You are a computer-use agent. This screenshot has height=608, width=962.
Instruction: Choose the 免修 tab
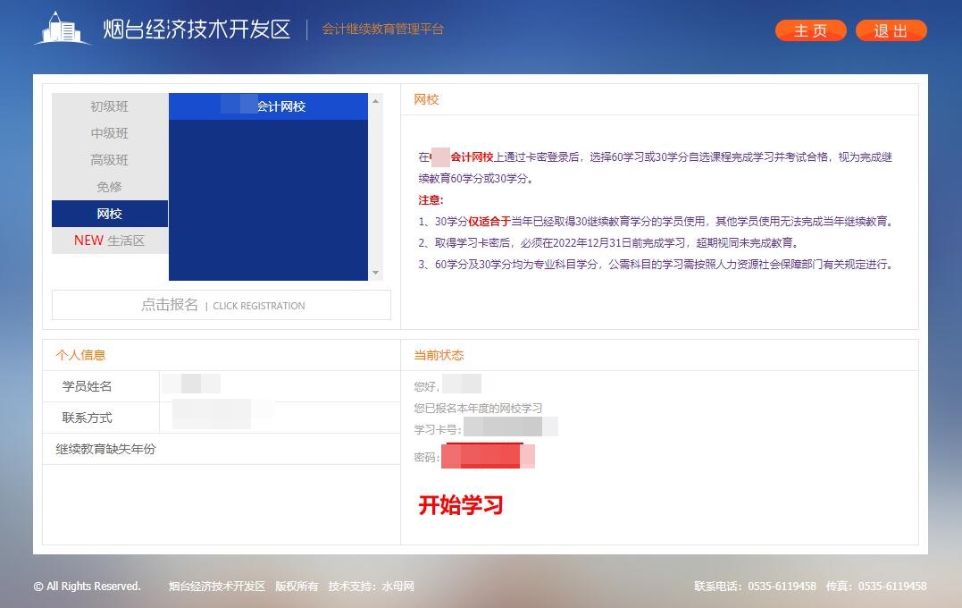pyautogui.click(x=109, y=187)
